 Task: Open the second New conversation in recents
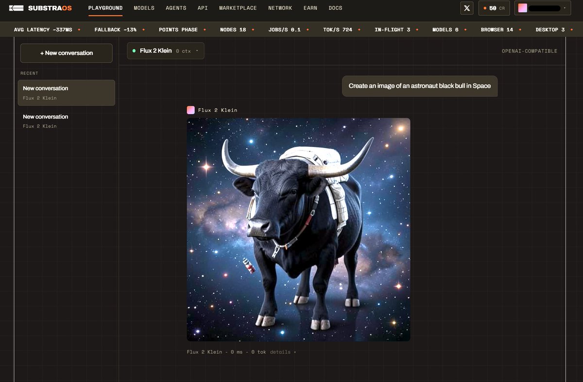tap(67, 121)
